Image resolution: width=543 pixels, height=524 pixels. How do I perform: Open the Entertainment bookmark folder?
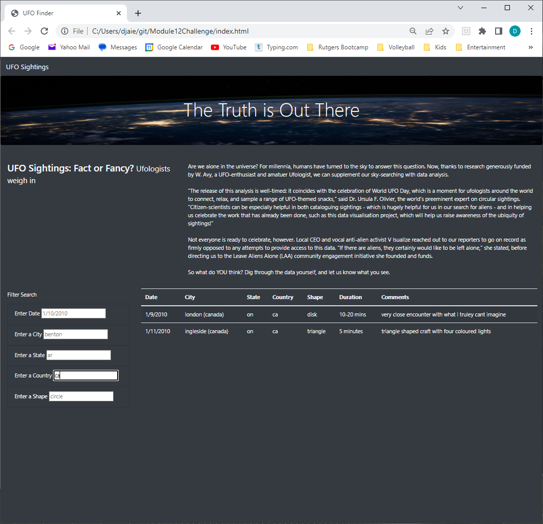(480, 47)
